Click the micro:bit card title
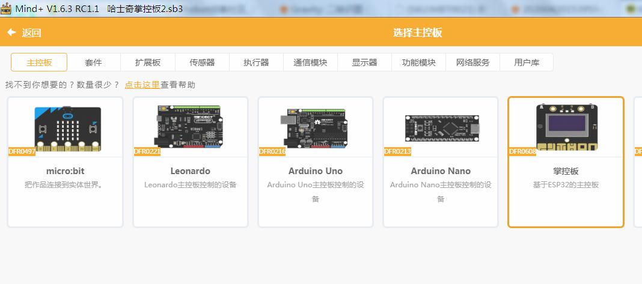 coord(66,171)
